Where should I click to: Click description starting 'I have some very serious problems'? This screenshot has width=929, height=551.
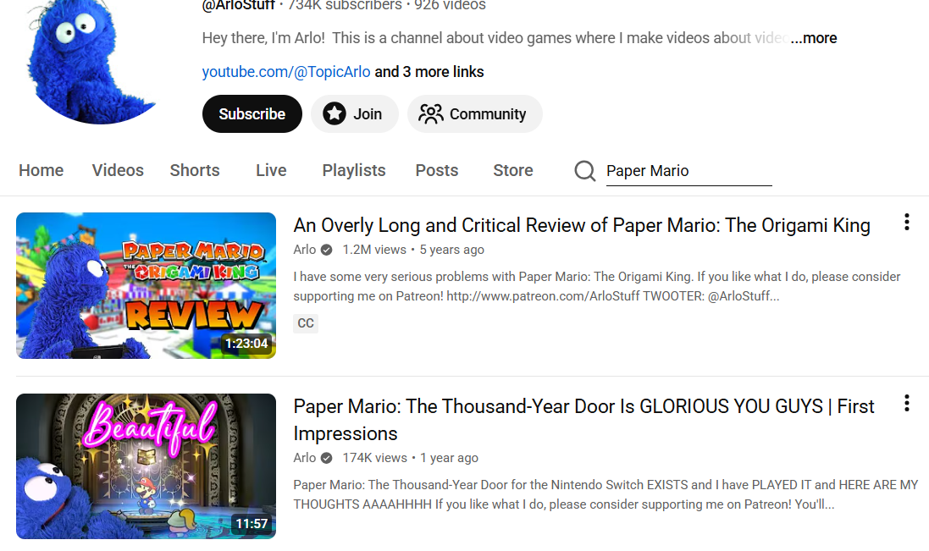pos(597,286)
